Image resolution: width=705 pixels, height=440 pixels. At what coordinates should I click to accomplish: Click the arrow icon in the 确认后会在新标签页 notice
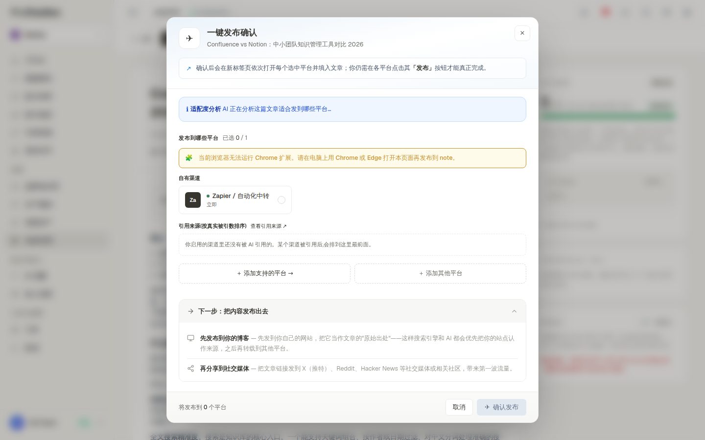(188, 68)
